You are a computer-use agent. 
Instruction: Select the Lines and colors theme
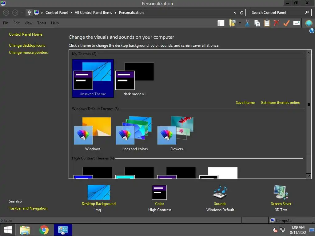[x=134, y=133]
